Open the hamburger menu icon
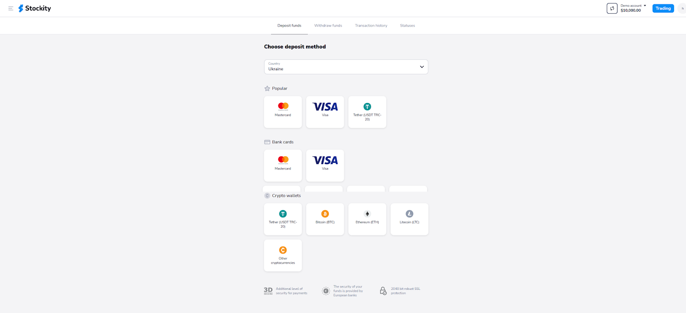 (11, 9)
